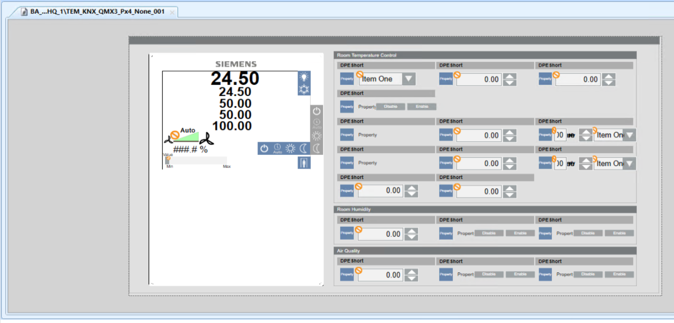This screenshot has width=674, height=323.
Task: Close the TEM_KNX_QMX3 document tab
Action: [172, 12]
